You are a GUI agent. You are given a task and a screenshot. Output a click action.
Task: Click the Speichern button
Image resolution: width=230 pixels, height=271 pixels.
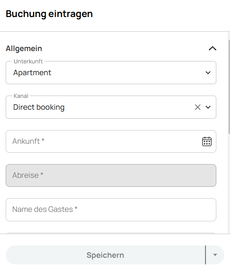(x=105, y=255)
